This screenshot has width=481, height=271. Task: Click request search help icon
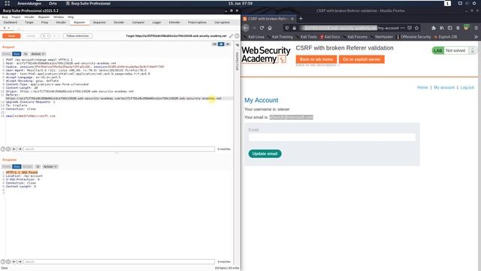[x=3, y=149]
